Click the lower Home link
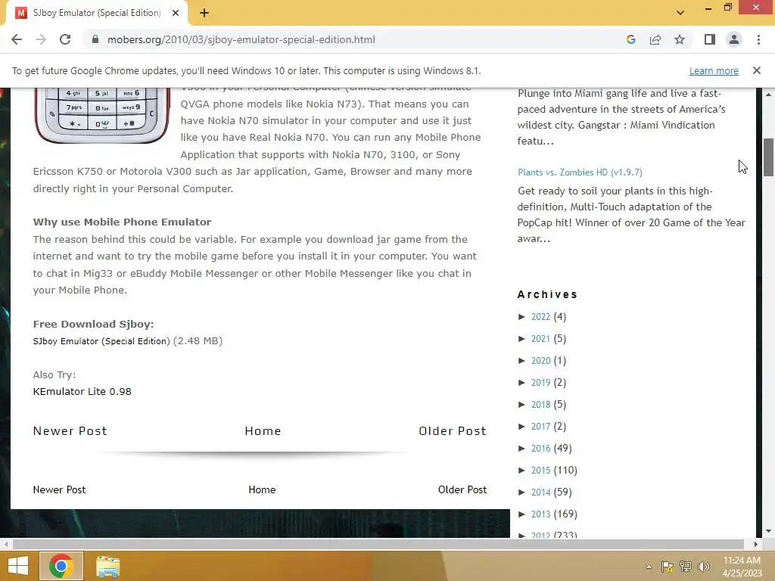 262,489
